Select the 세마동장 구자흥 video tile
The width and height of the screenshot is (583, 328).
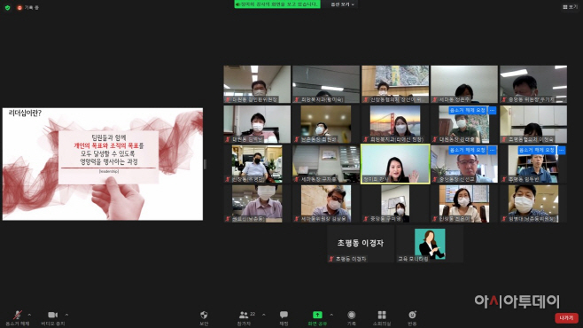click(x=326, y=164)
